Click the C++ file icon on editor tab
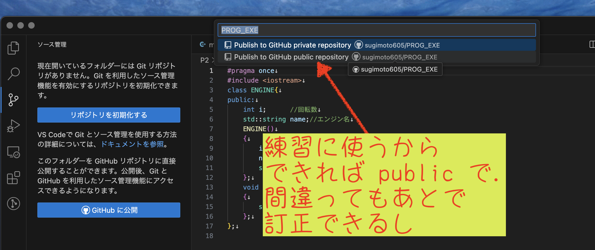 click(202, 44)
